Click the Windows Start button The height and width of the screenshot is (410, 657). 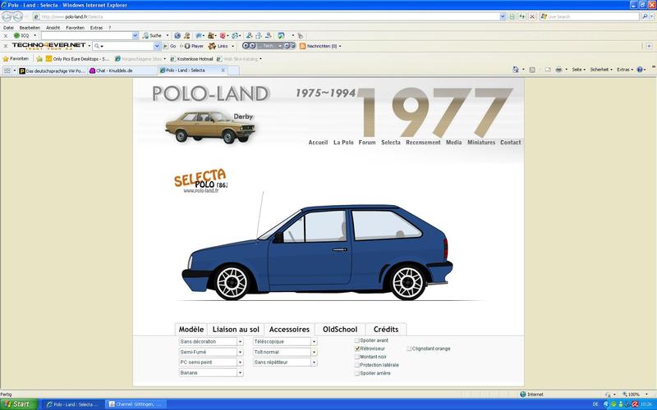click(x=19, y=404)
